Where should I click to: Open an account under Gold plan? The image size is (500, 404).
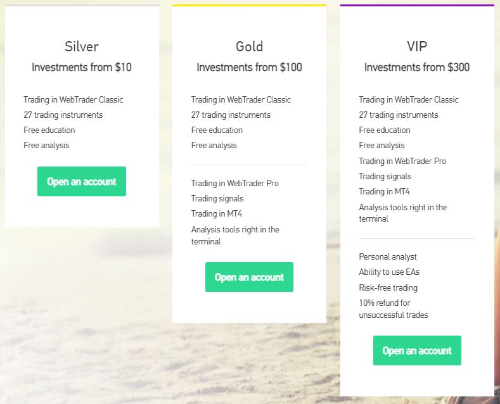click(249, 277)
